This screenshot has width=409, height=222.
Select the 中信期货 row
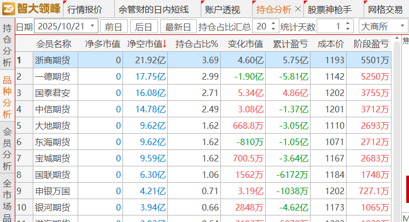[x=203, y=109]
